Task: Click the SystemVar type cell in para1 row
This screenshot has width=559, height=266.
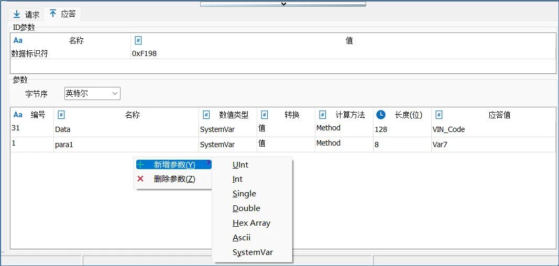Action: 228,145
